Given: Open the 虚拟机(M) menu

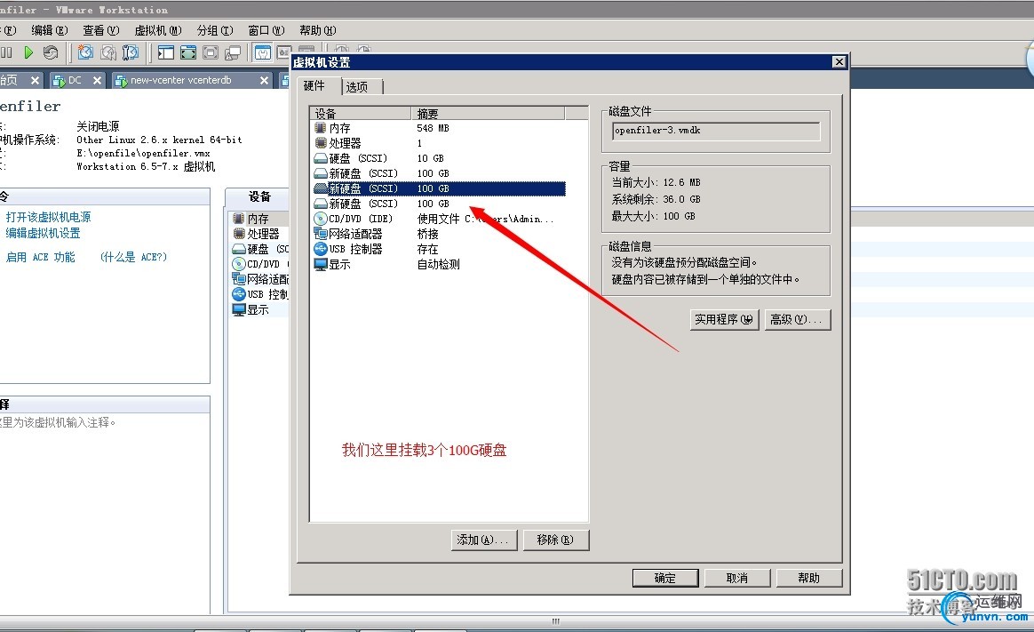Looking at the screenshot, I should [x=158, y=30].
